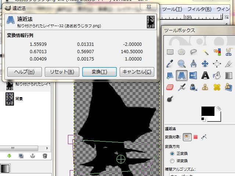Lower the layer with green arrow
Viewport: 235px width, 176px height.
[x=9, y=156]
